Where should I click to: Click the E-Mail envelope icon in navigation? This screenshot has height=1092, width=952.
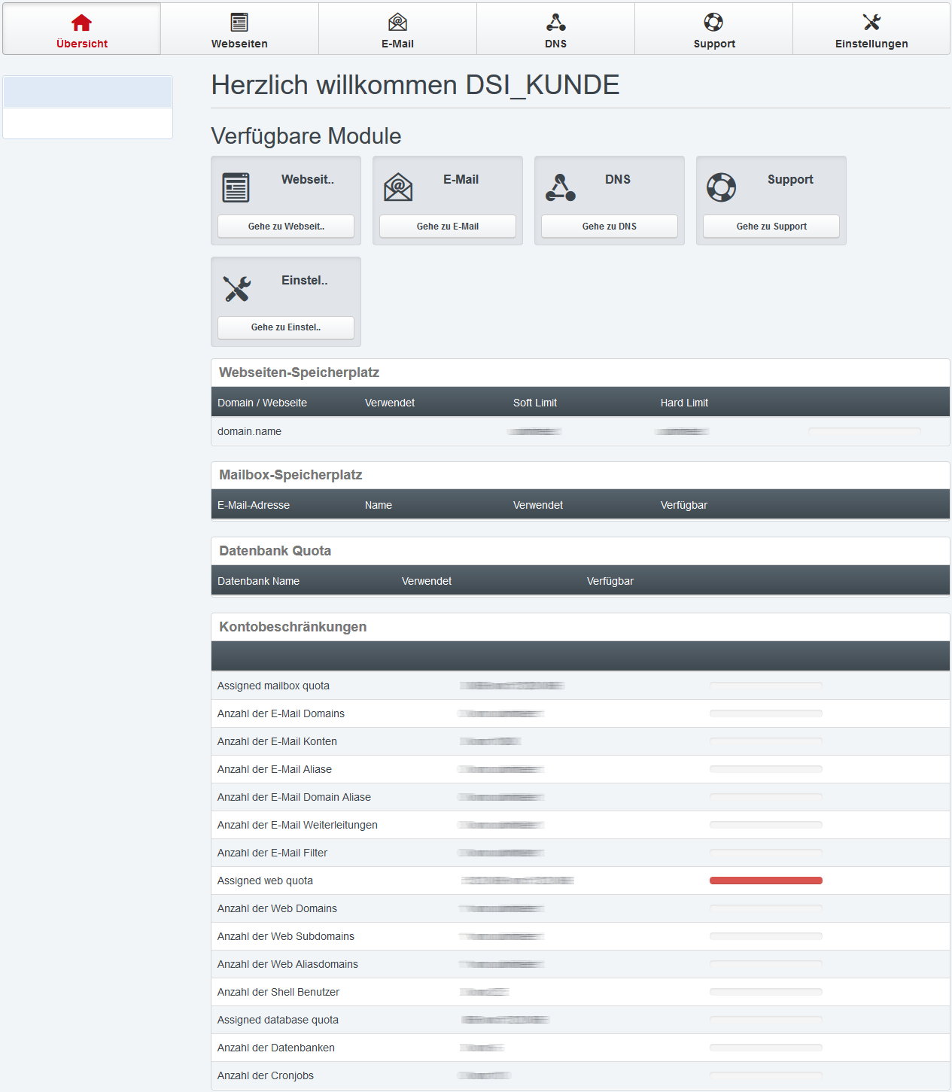tap(397, 23)
